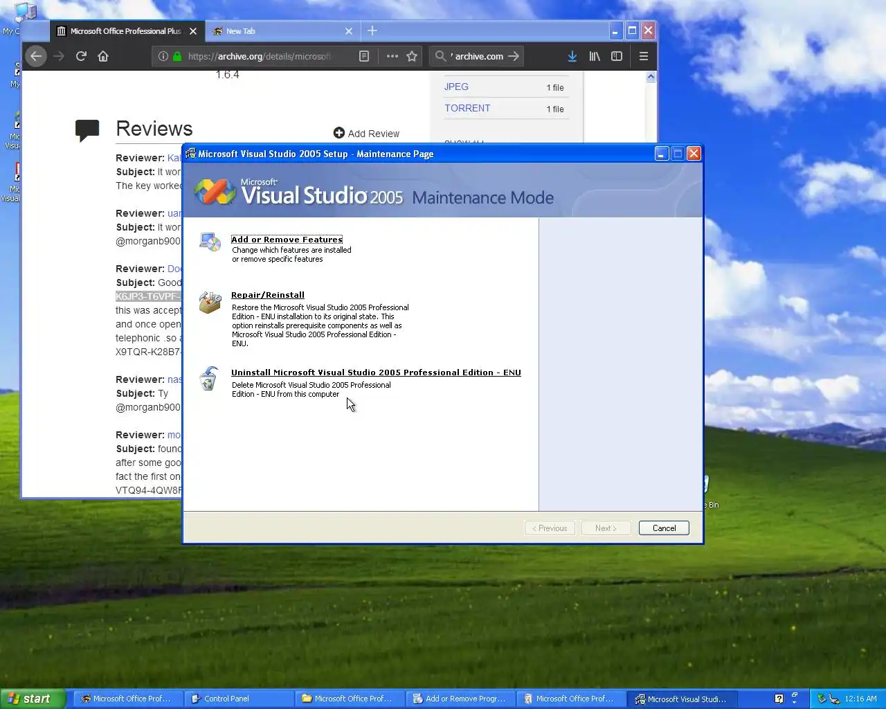This screenshot has width=886, height=709.
Task: Click the Reviews speech bubble icon
Action: click(x=87, y=130)
